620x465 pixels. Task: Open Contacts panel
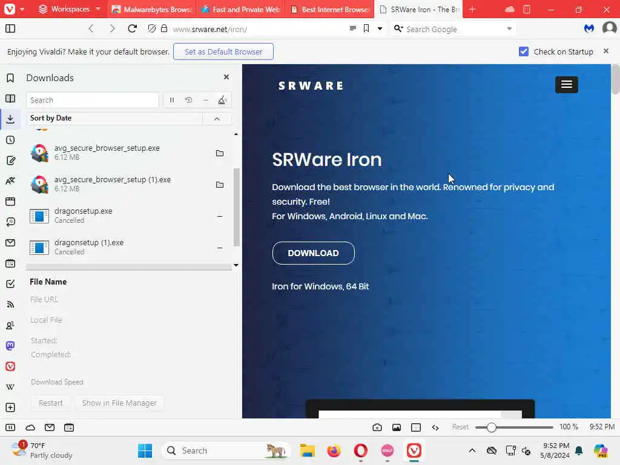click(10, 325)
